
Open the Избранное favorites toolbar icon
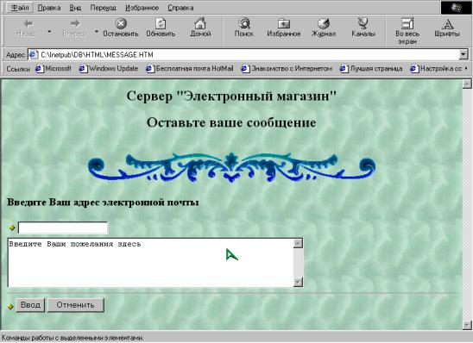(x=284, y=23)
